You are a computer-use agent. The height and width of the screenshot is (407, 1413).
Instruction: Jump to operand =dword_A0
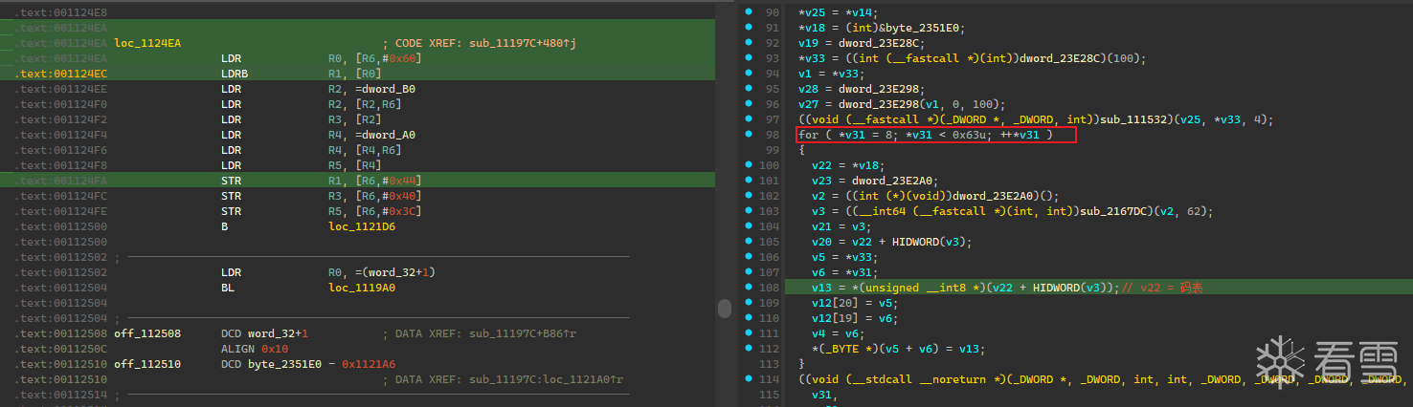coord(386,135)
